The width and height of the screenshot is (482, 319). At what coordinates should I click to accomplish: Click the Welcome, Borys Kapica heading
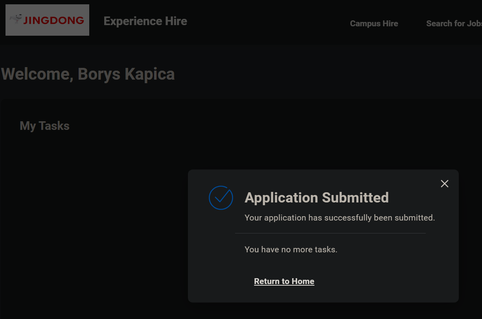coord(88,74)
